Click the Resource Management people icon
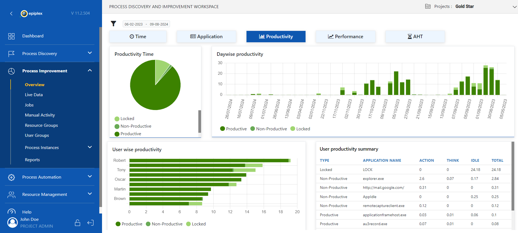Viewport: 518px width, 233px height. (11, 195)
